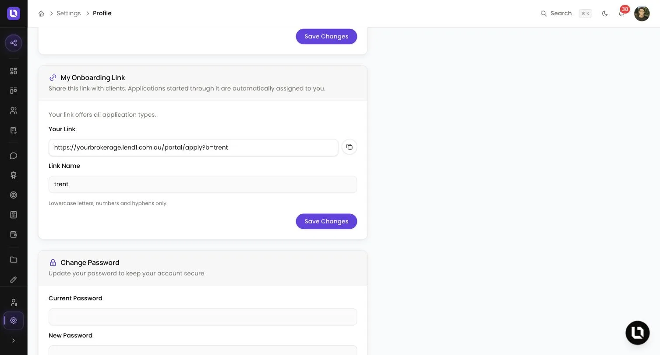
Task: Focus the Link Name field containing trent
Action: (x=203, y=184)
